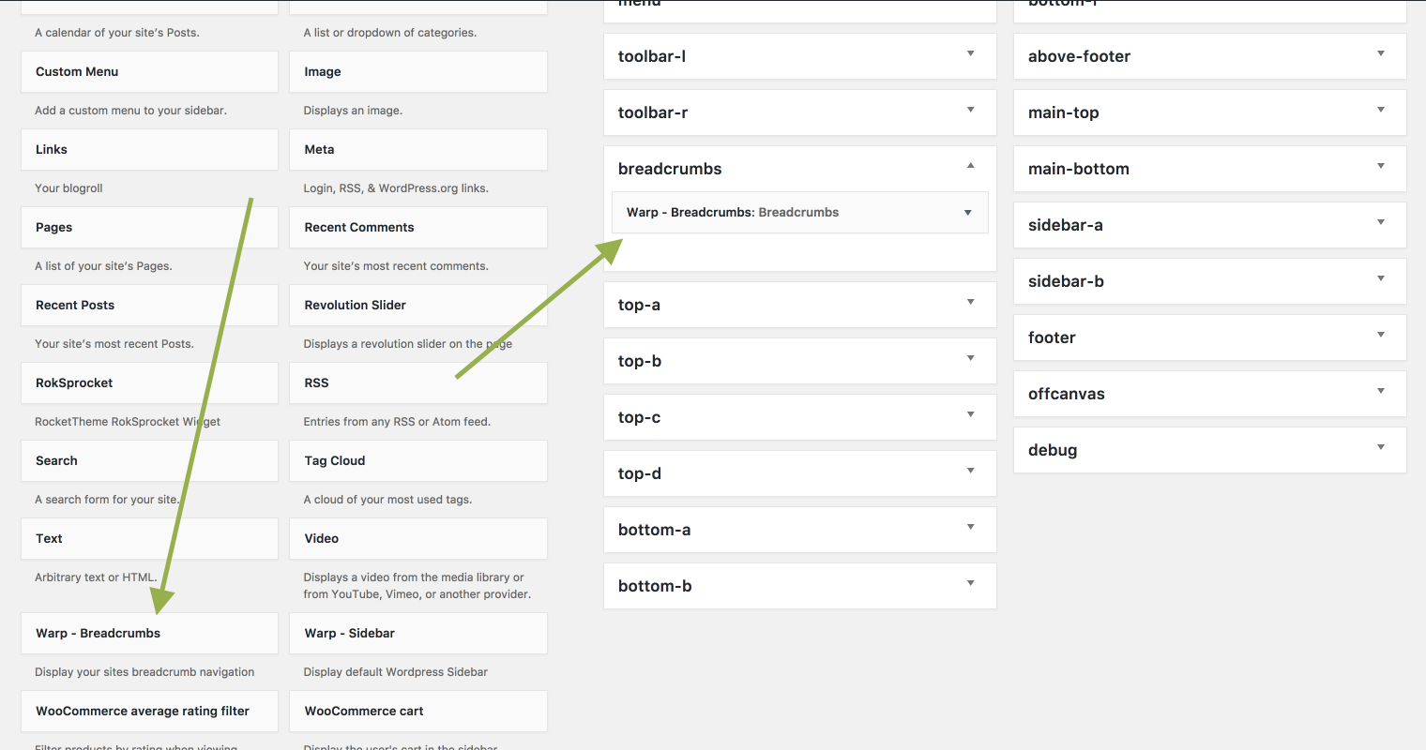
Task: Expand the sidebar-b widget area arrow
Action: [x=1381, y=278]
